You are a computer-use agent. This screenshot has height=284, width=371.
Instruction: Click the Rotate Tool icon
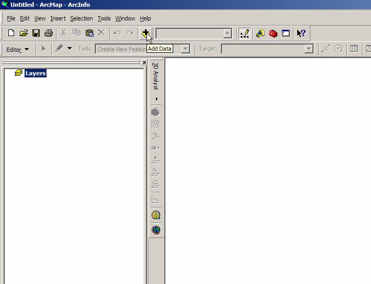[x=339, y=49]
